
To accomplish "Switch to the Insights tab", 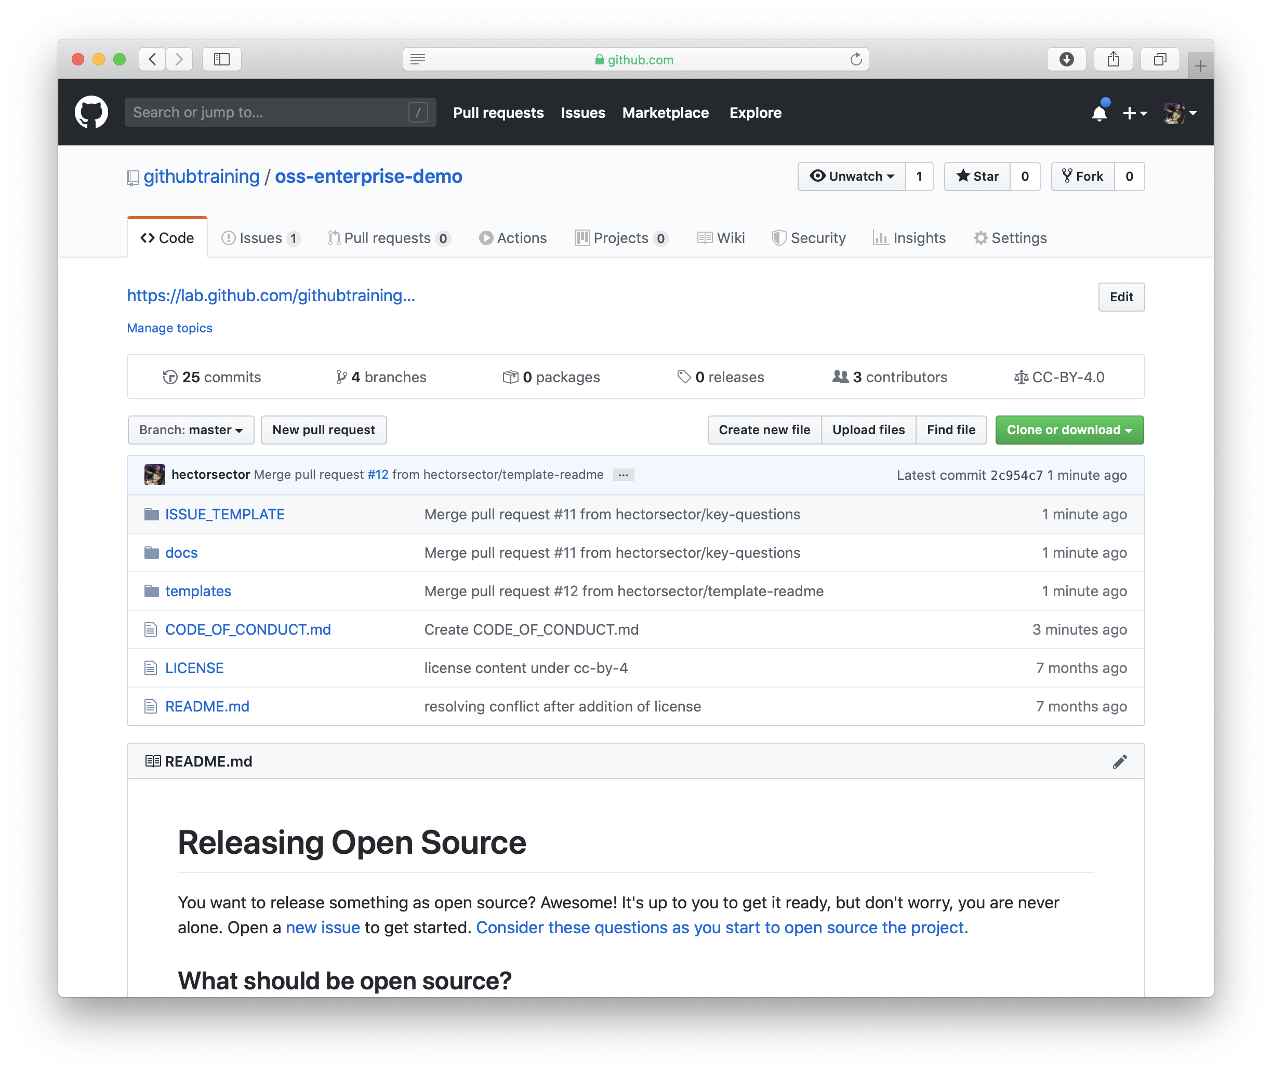I will [909, 238].
